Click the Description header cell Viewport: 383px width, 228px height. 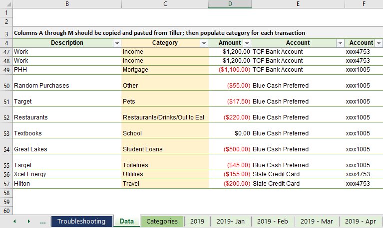click(x=67, y=43)
